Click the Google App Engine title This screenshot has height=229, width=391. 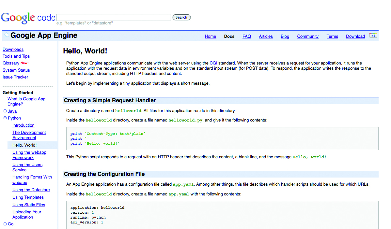coord(44,36)
